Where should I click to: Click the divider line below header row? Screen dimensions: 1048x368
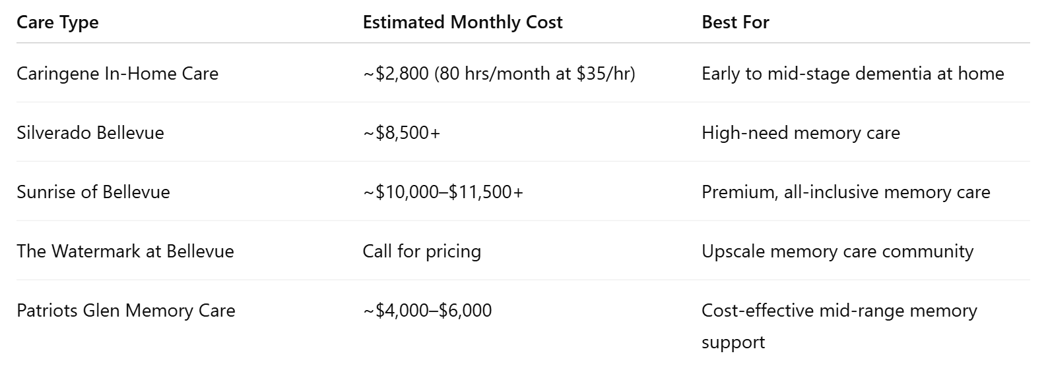coord(523,43)
